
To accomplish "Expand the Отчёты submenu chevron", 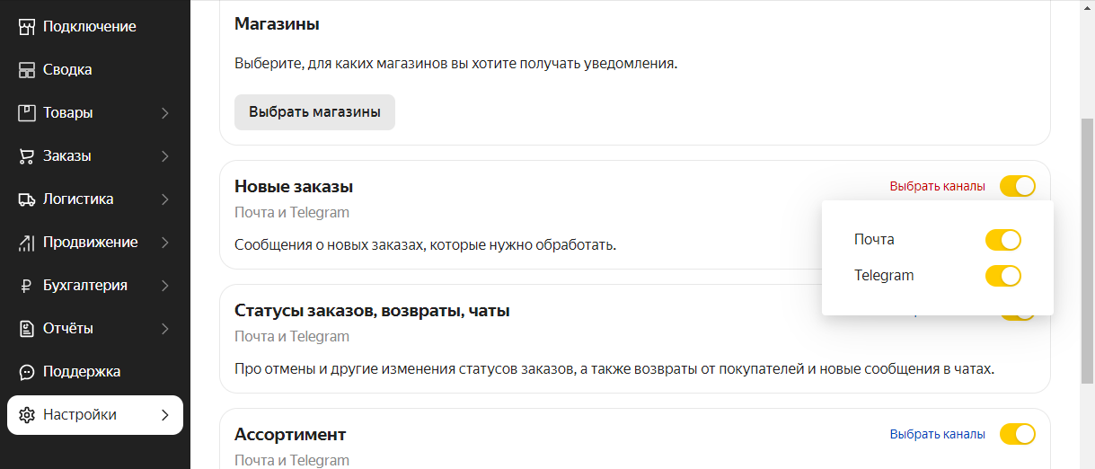I will click(x=165, y=329).
